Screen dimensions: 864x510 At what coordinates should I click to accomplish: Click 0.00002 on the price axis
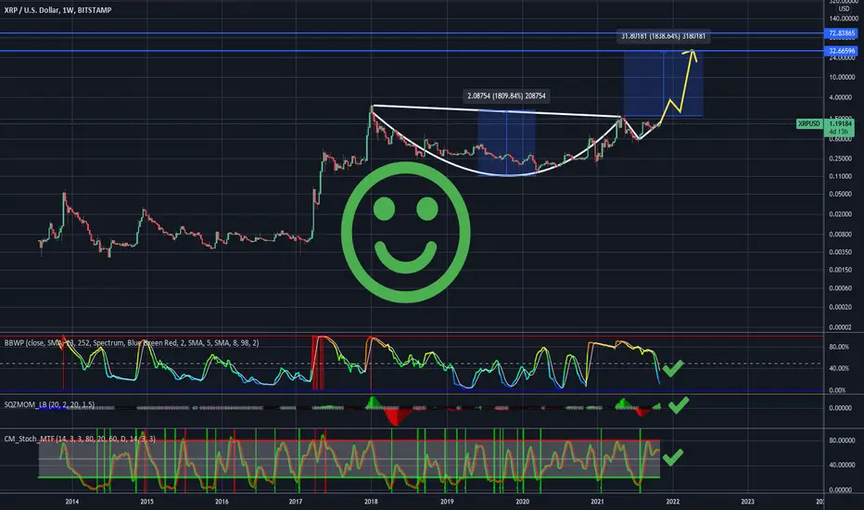click(x=842, y=327)
